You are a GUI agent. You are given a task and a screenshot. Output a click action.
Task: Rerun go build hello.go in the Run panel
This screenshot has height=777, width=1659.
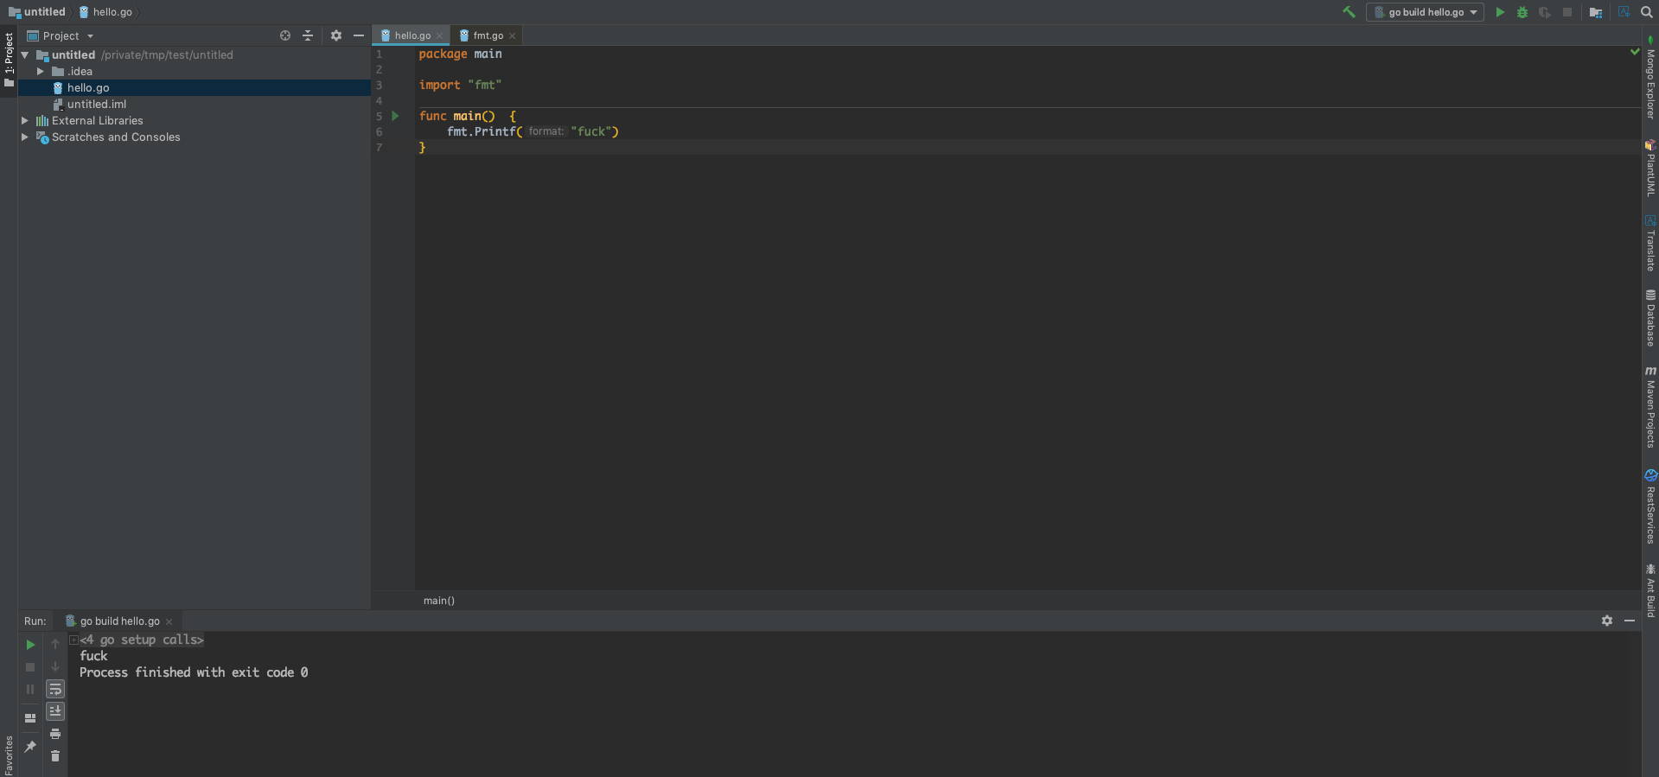pos(30,645)
